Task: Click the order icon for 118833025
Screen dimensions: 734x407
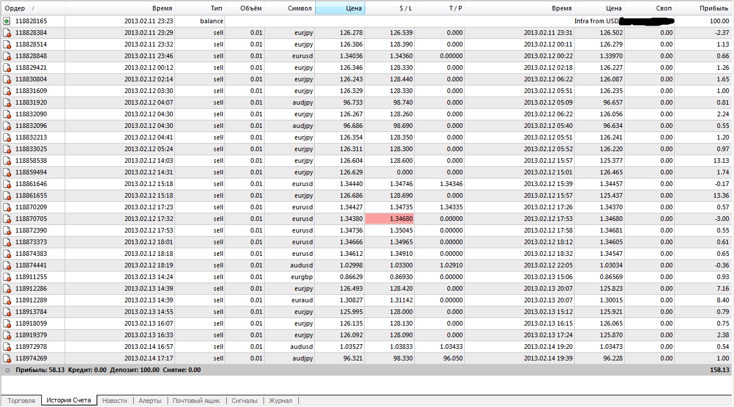Action: click(x=6, y=149)
